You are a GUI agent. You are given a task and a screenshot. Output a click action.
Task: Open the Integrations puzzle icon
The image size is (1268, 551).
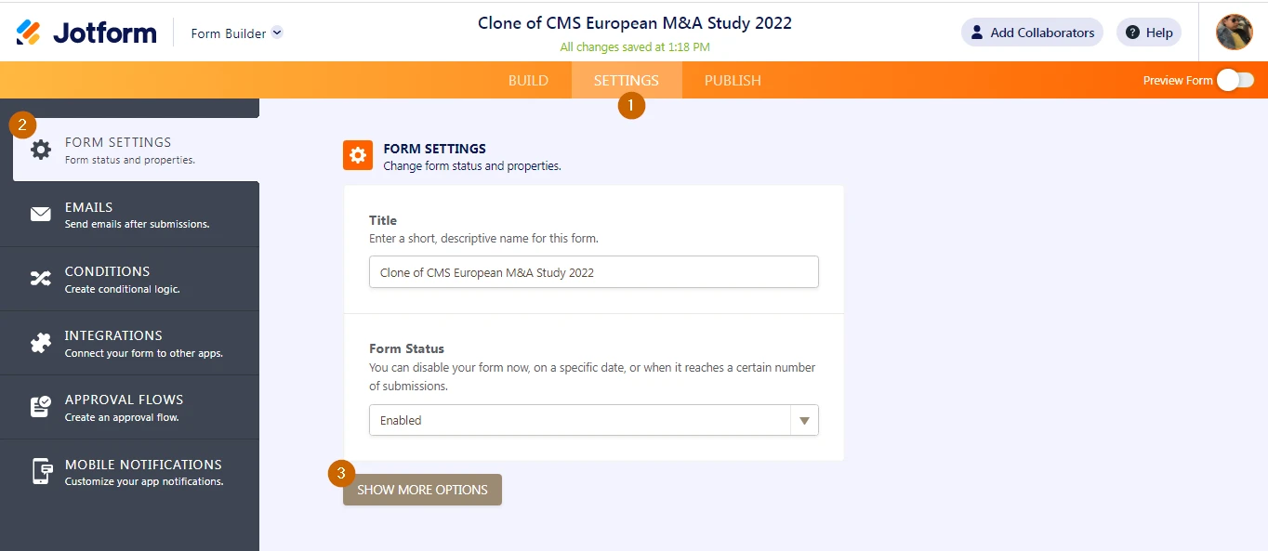pyautogui.click(x=41, y=343)
